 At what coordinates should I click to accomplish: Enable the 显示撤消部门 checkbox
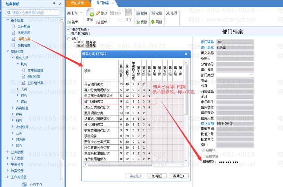coord(69,33)
